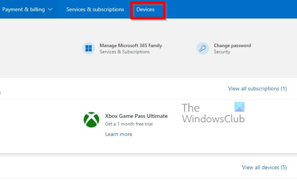The height and width of the screenshot is (180, 297).
Task: Open the Devices tab
Action: tap(146, 9)
